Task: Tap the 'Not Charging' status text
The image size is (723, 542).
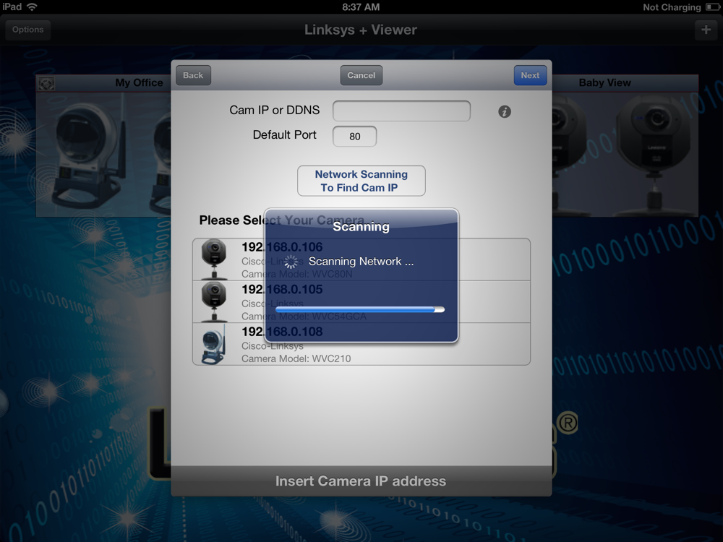Action: pos(672,7)
